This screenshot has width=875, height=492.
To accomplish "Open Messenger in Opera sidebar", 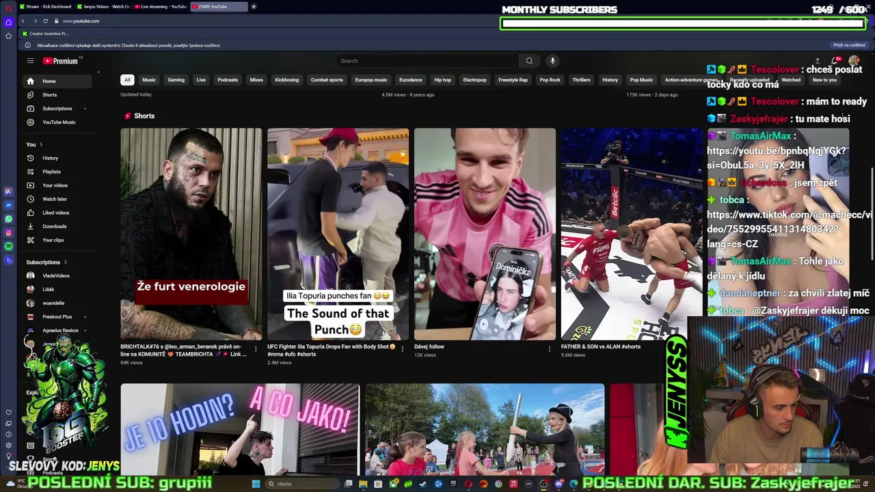I will pos(8,205).
